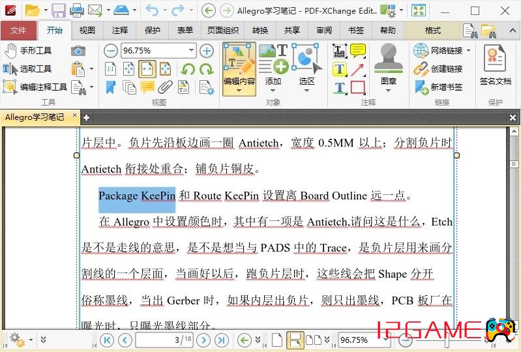The width and height of the screenshot is (521, 352).
Task: Toggle the fit width view icon
Action: pyautogui.click(x=147, y=69)
